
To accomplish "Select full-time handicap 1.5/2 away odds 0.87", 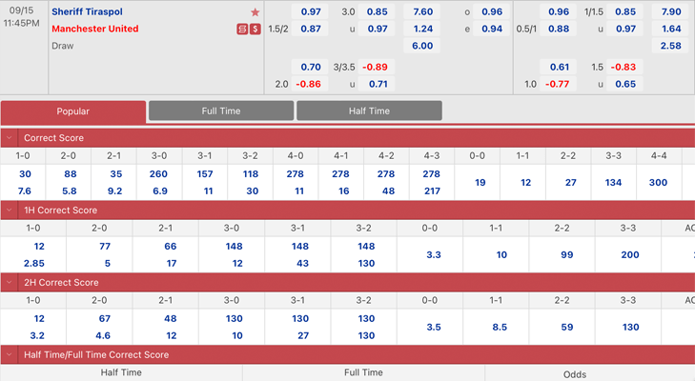I will click(x=310, y=29).
